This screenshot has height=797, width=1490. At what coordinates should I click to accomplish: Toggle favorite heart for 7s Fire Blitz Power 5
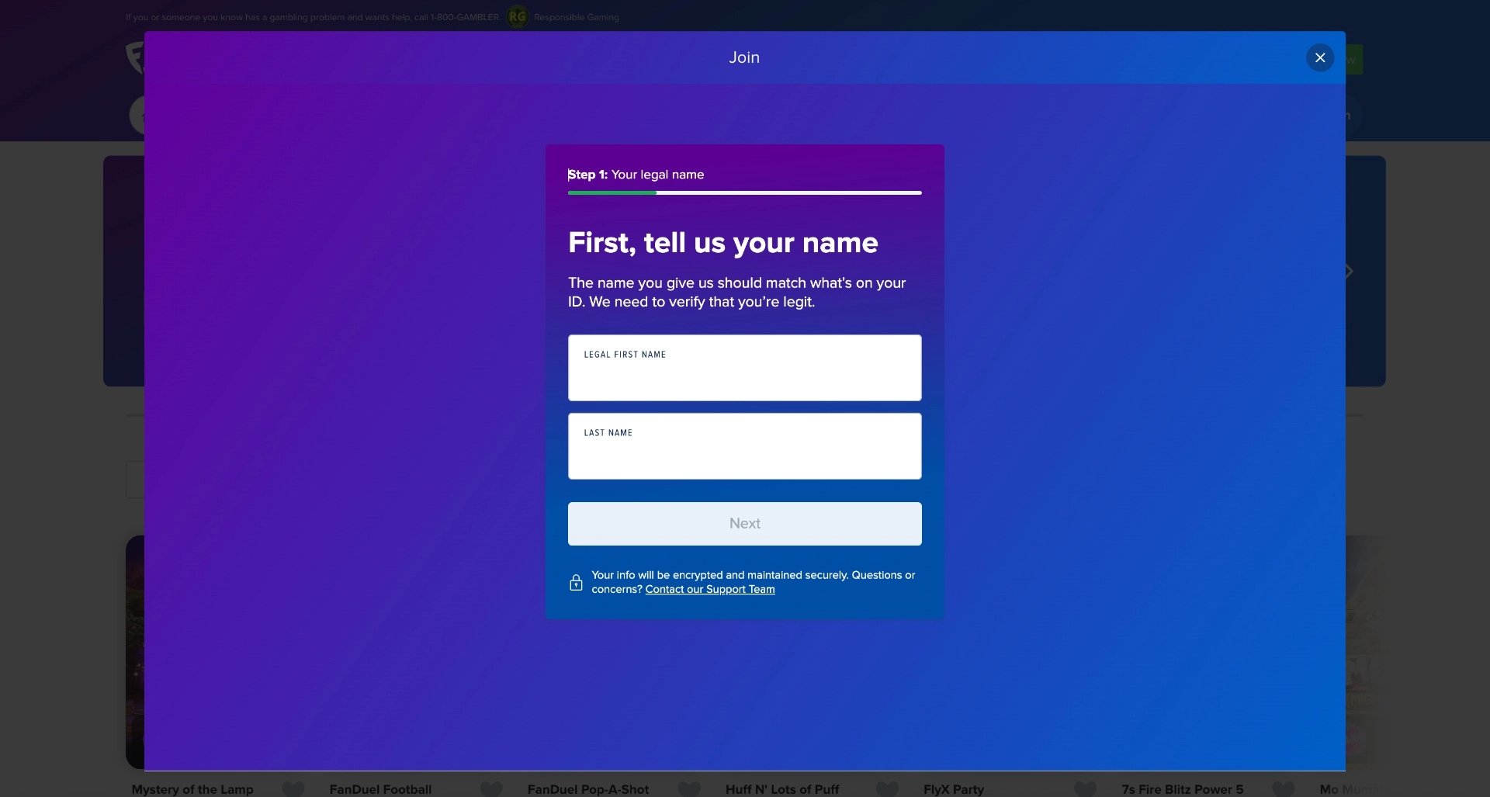point(1283,788)
